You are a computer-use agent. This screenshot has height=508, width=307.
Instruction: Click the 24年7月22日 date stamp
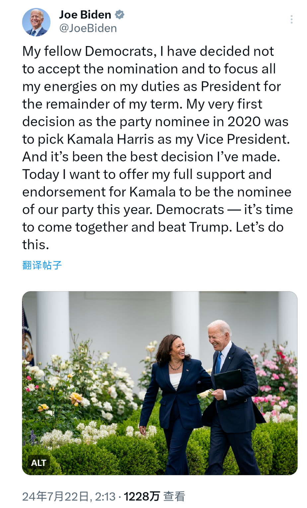[55, 496]
